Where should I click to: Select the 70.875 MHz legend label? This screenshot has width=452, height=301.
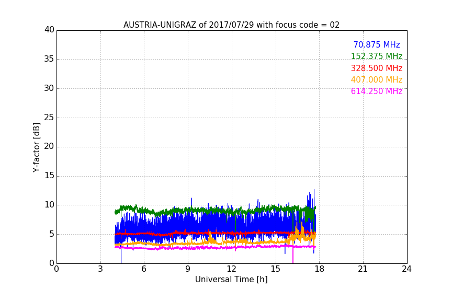point(377,44)
